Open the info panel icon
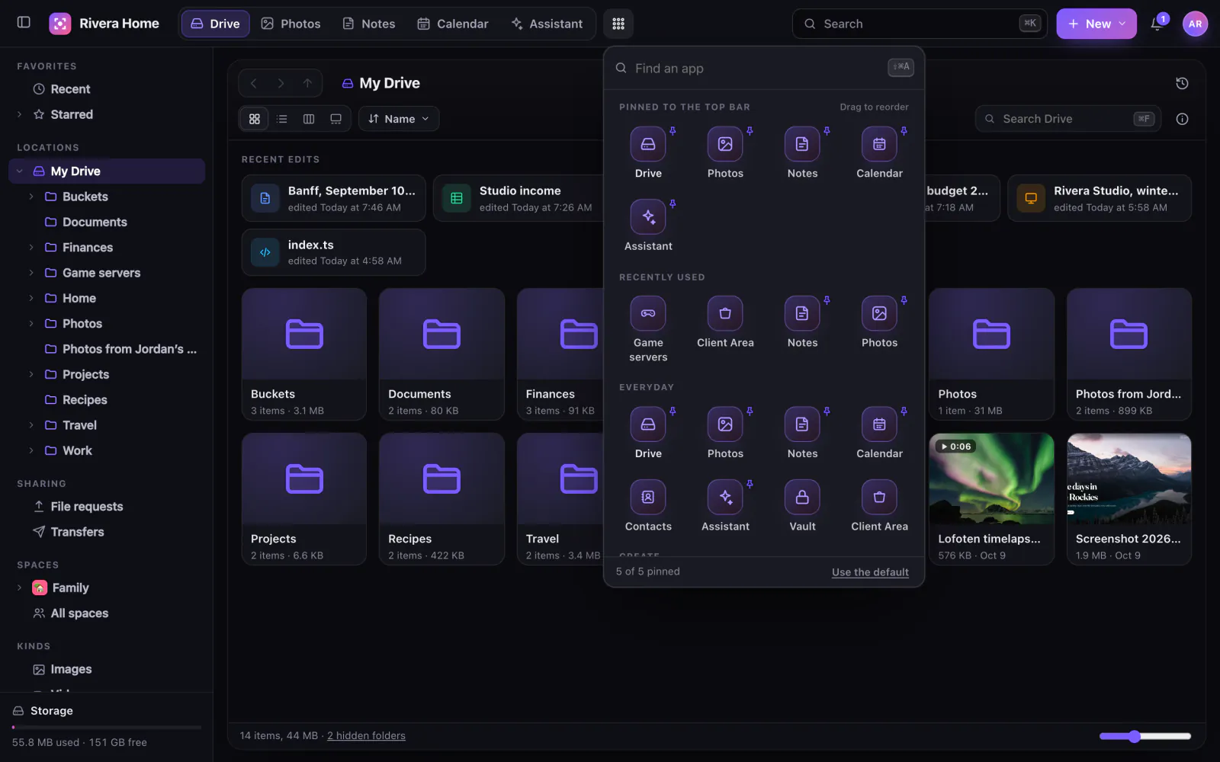Image resolution: width=1220 pixels, height=762 pixels. 1182,119
